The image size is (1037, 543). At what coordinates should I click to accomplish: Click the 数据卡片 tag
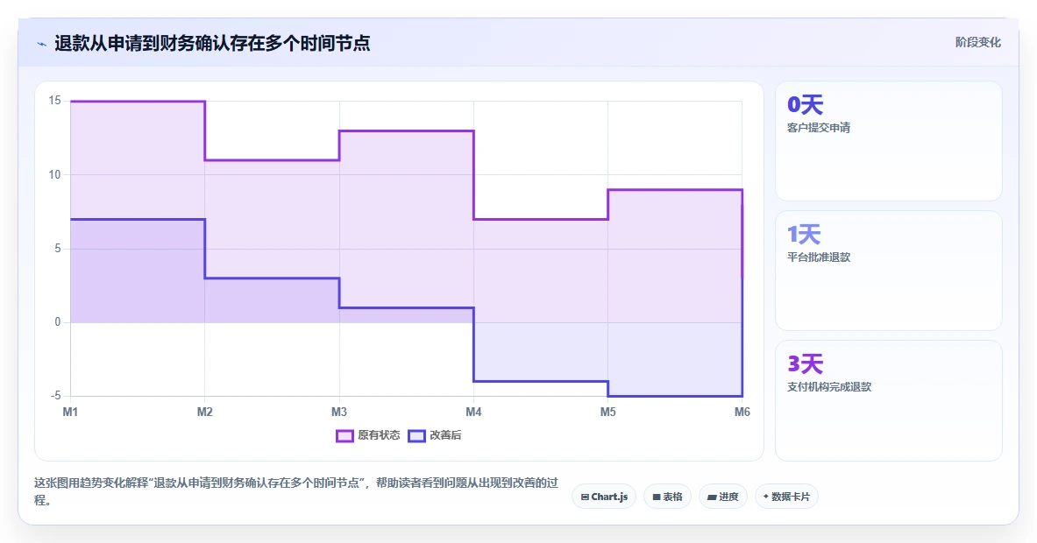(x=786, y=497)
